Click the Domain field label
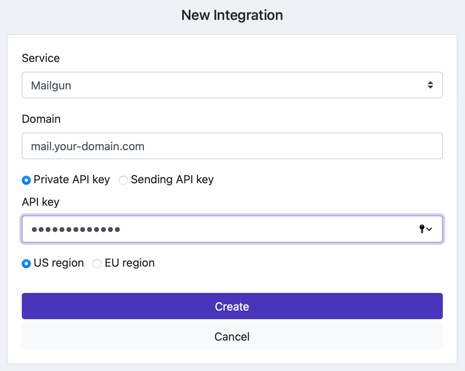The height and width of the screenshot is (371, 465). tap(41, 119)
